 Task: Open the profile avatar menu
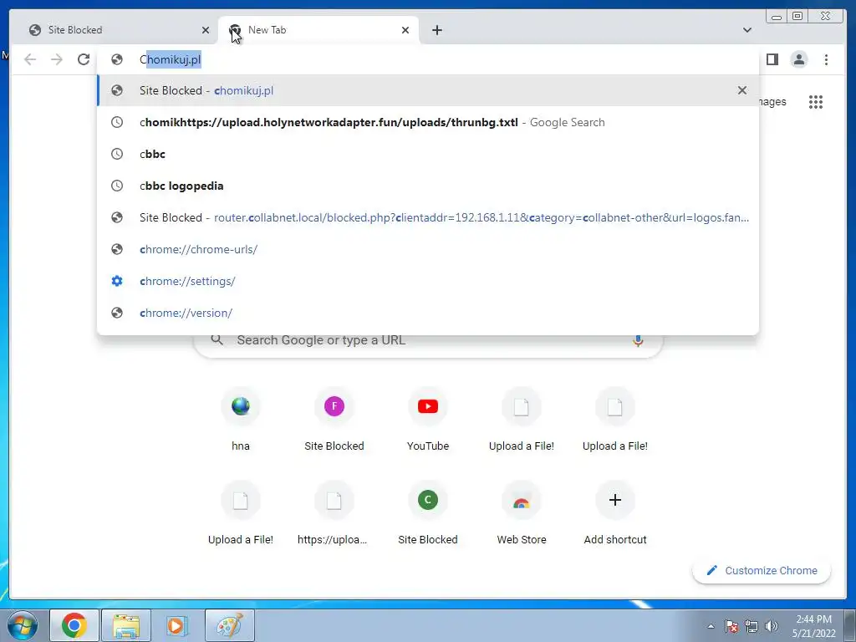coord(798,59)
